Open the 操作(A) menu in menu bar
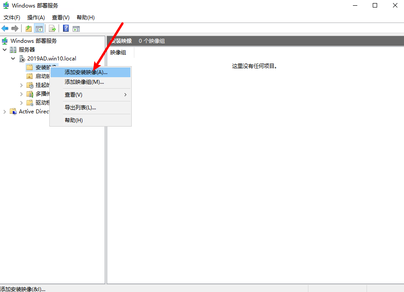Screen dimensions: 404x292 36,18
